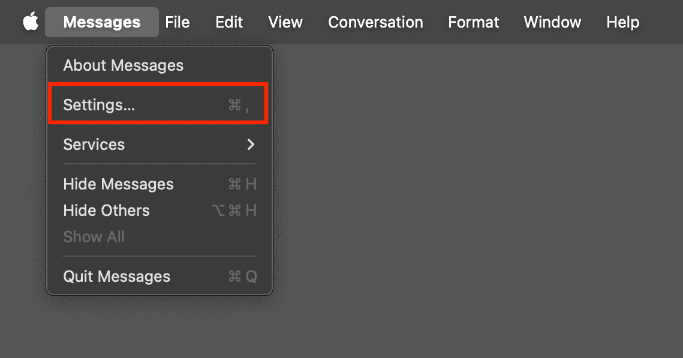Select the Services menu entry
Image resolution: width=683 pixels, height=358 pixels.
(94, 145)
